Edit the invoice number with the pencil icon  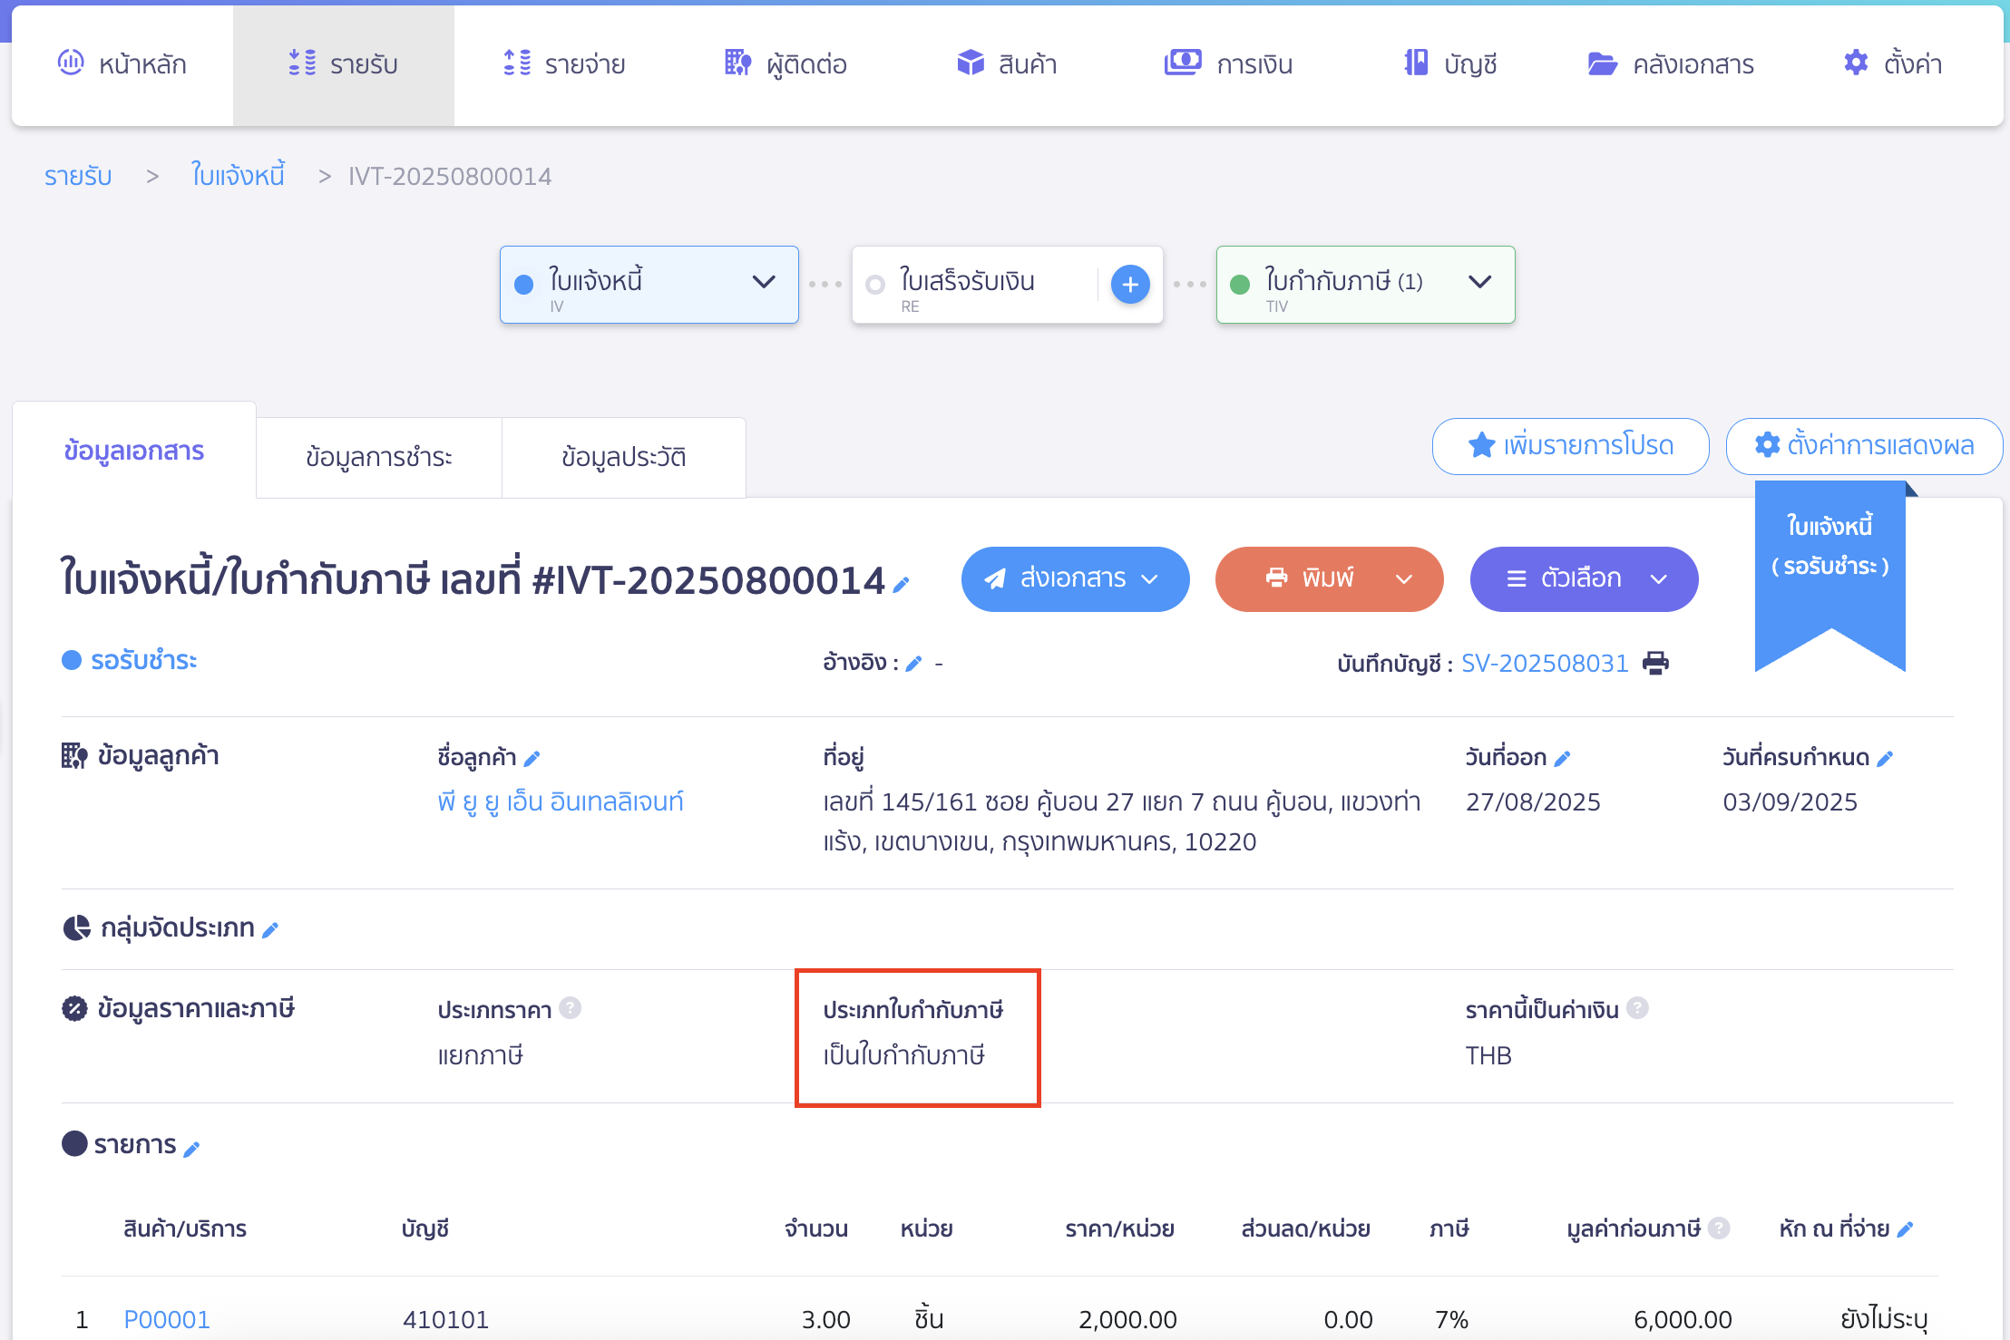[901, 585]
